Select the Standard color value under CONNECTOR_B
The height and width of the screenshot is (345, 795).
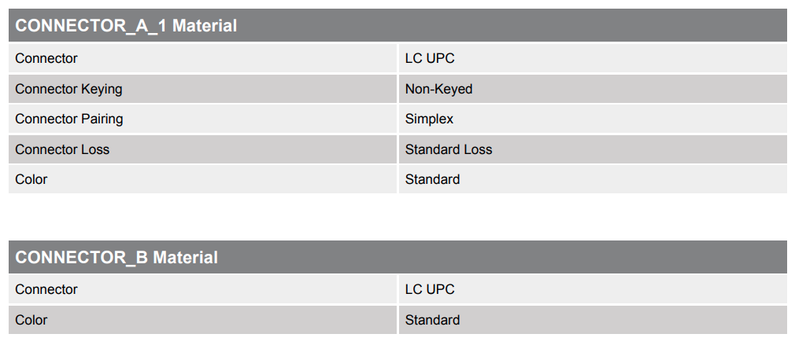(x=432, y=320)
